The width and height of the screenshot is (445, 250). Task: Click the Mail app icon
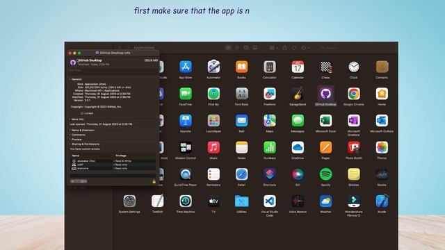tap(241, 121)
